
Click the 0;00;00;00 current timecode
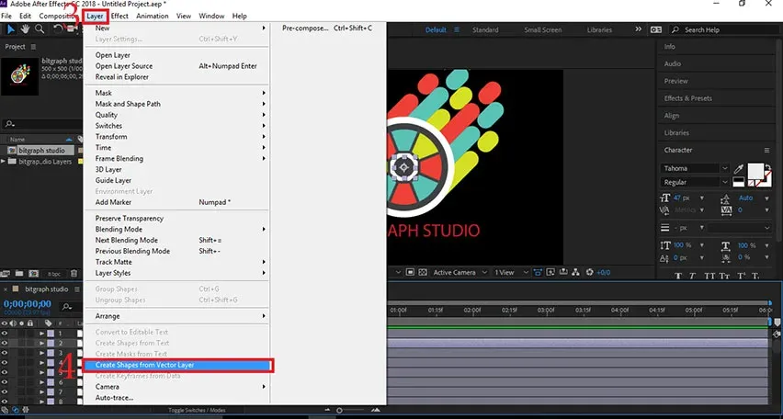coord(28,303)
